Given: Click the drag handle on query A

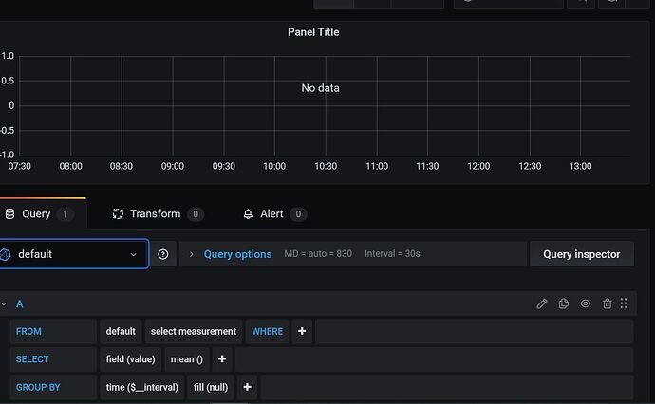Looking at the screenshot, I should (x=625, y=303).
